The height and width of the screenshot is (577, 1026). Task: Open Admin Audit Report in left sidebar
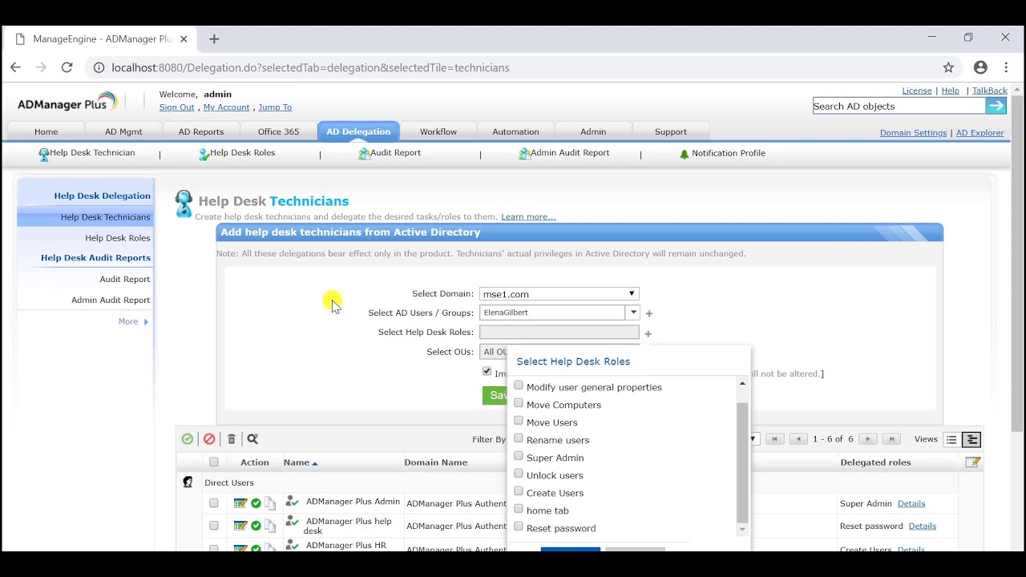(111, 300)
